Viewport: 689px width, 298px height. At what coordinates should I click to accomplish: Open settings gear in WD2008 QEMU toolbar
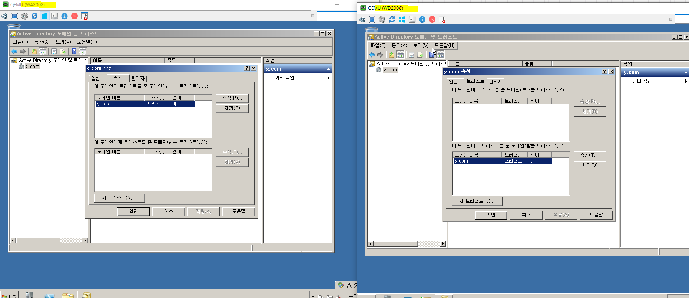[x=382, y=19]
